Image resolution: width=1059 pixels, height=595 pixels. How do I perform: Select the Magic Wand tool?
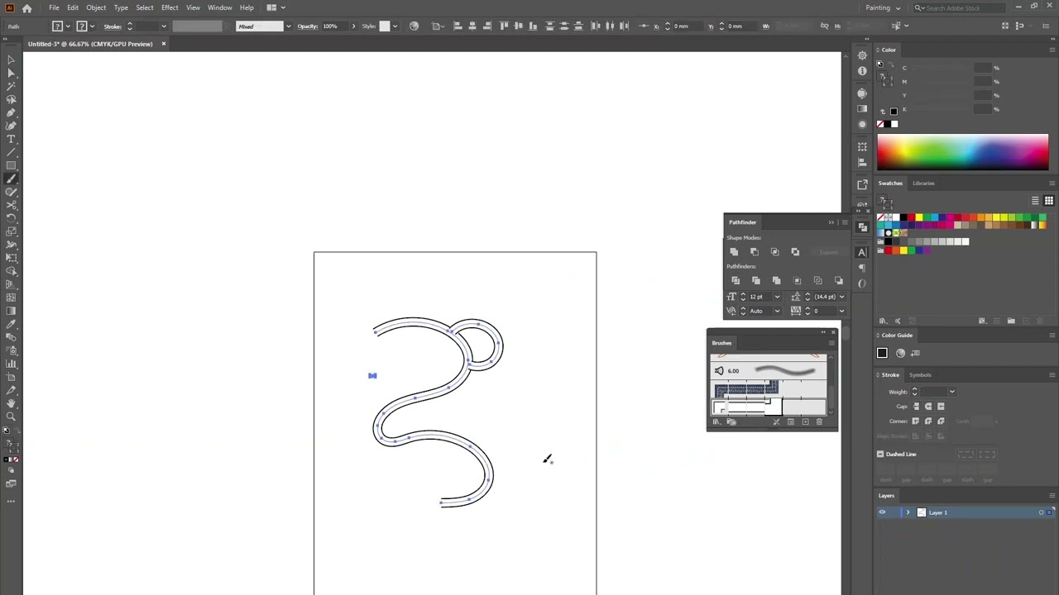[11, 86]
